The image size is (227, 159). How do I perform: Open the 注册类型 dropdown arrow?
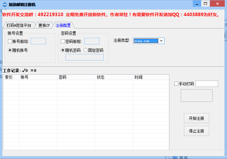[161, 41]
